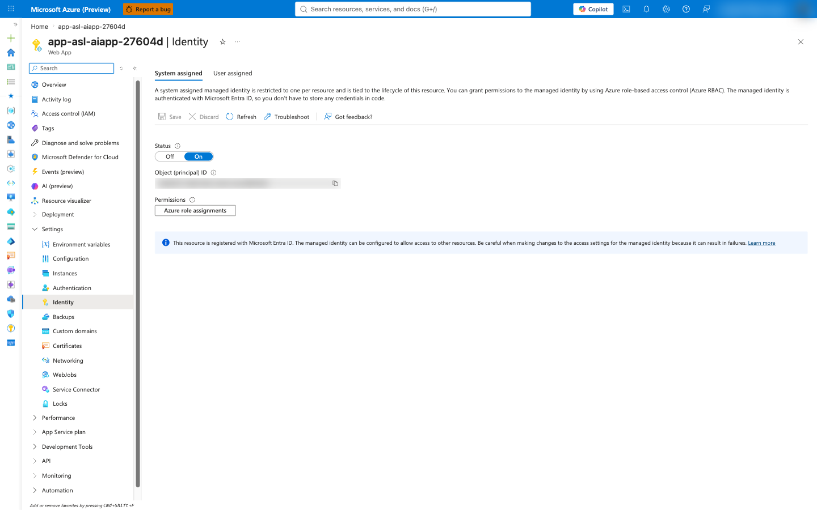Copy the Object principal ID

pos(335,184)
